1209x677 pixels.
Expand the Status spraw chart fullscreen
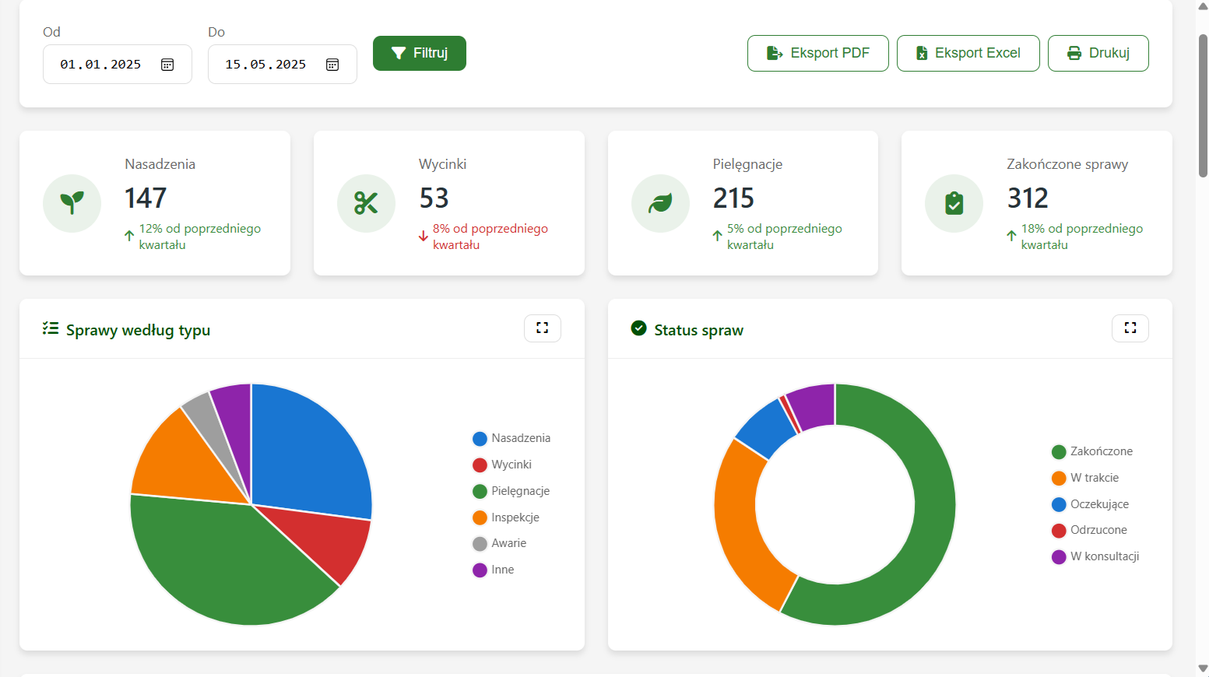point(1130,328)
